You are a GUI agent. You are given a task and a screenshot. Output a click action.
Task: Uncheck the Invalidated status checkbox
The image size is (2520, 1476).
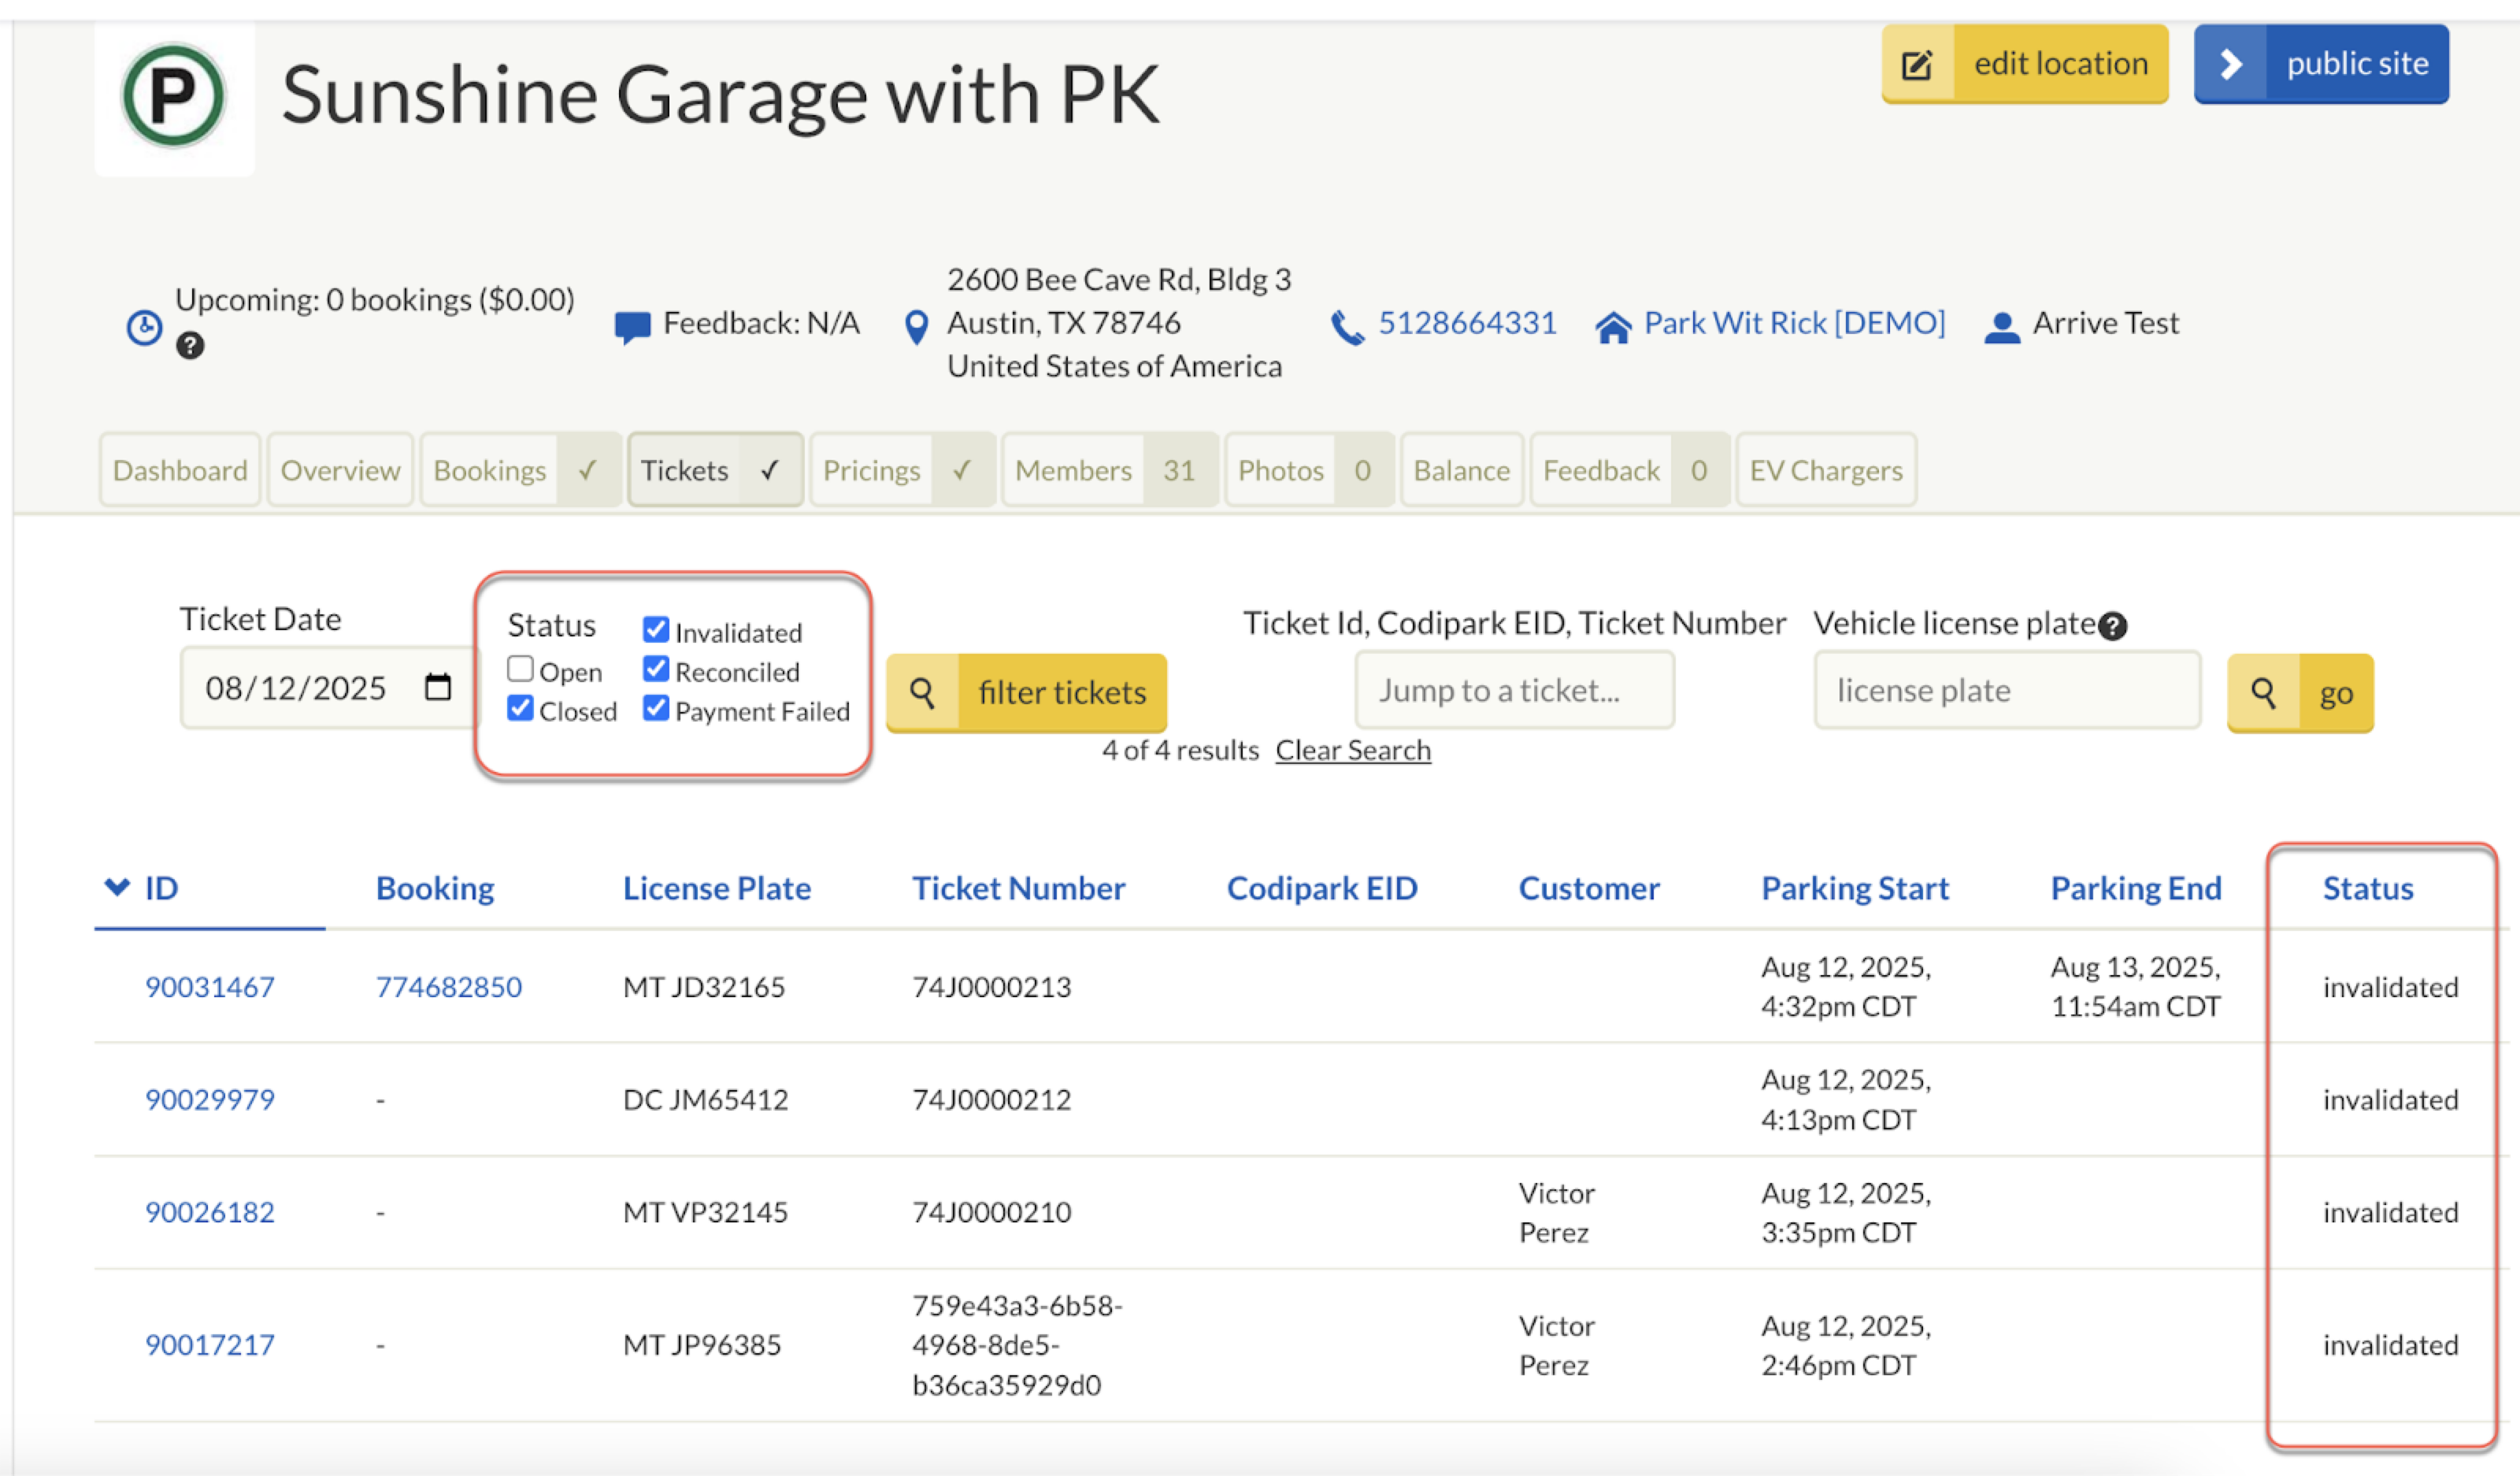click(656, 629)
